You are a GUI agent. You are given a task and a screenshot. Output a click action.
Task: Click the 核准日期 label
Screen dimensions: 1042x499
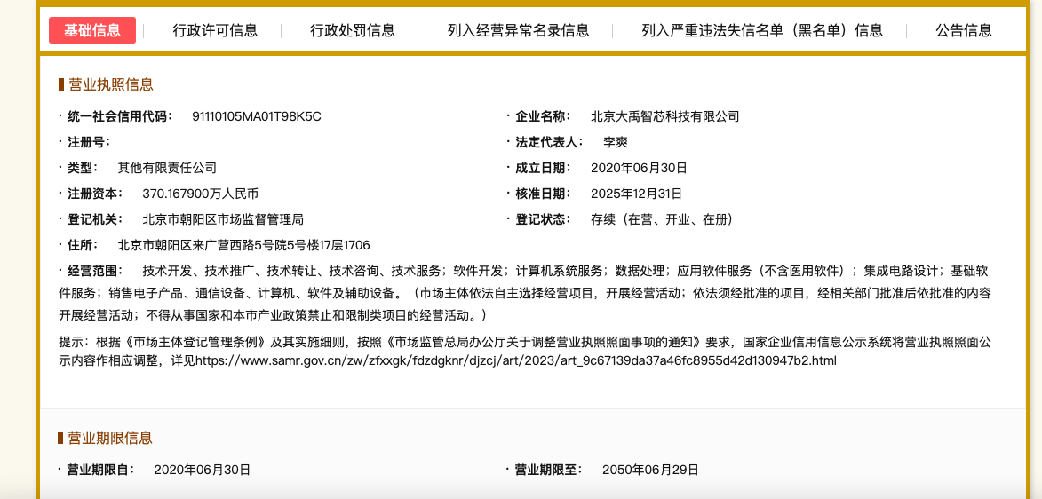click(x=543, y=194)
